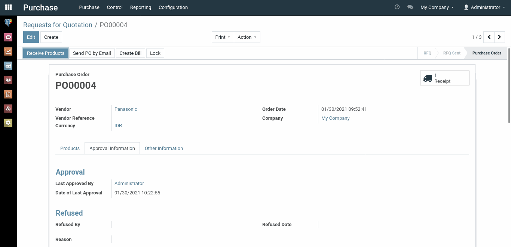Viewport: 511px width, 247px height.
Task: Switch to the Products tab
Action: click(70, 148)
